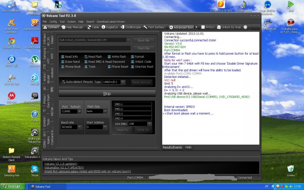Click the Cable toolbar icon

coord(93,27)
